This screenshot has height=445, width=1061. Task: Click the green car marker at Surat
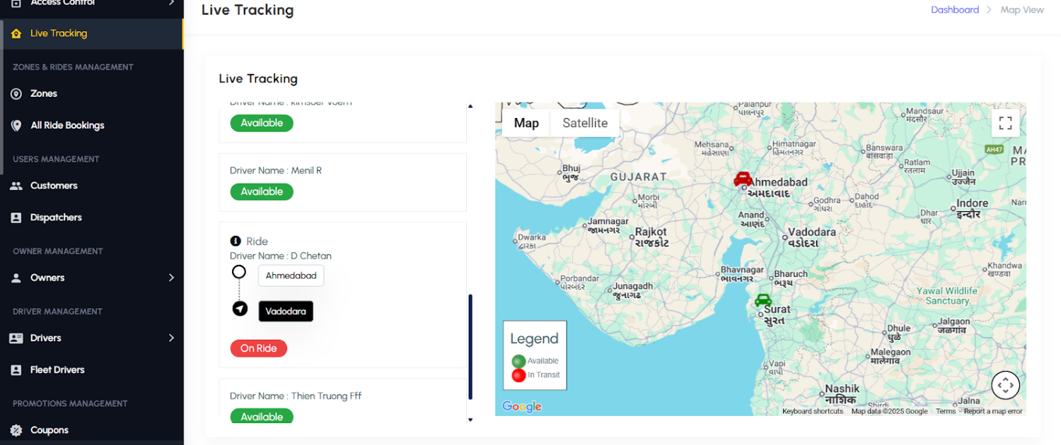point(763,300)
